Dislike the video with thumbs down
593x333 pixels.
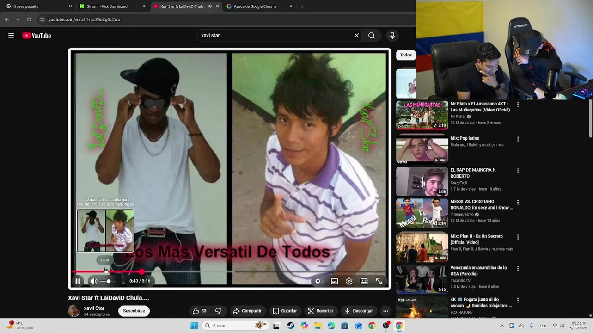[219, 311]
